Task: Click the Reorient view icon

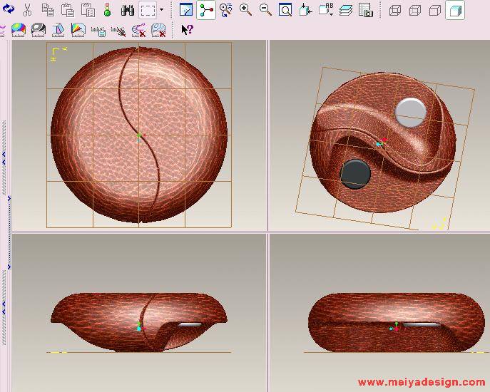Action: coord(305,10)
